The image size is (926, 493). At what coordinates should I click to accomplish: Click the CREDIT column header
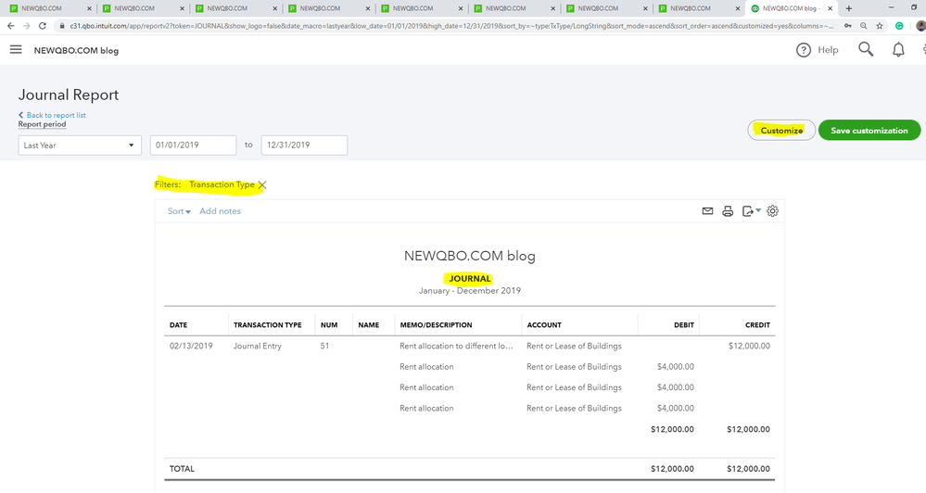pos(757,324)
